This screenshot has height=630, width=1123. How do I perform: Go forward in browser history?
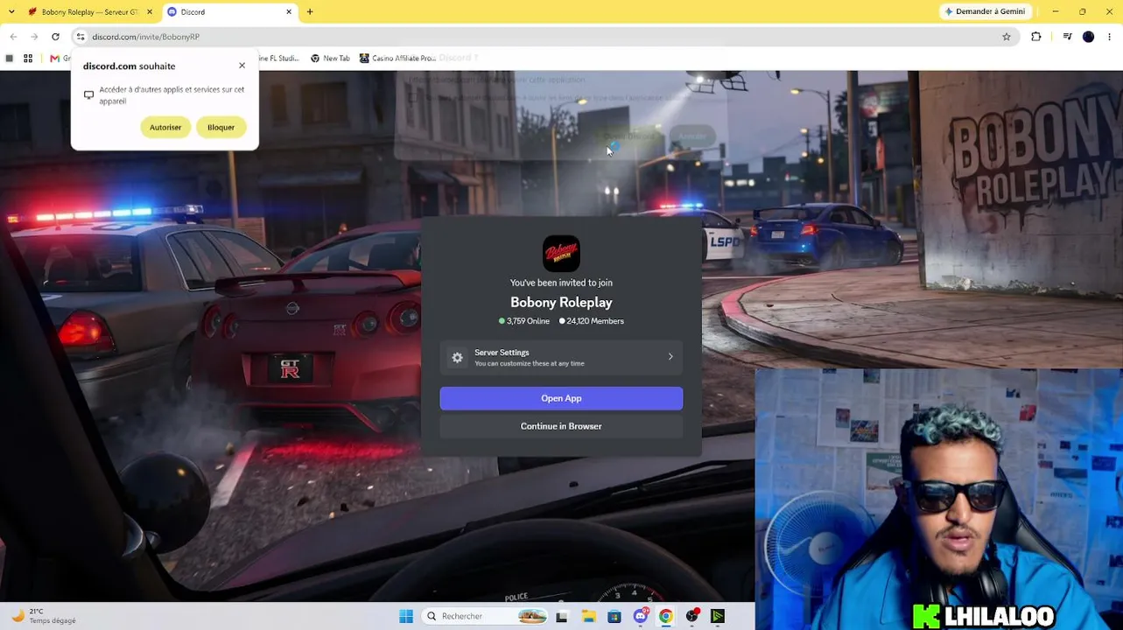click(34, 37)
